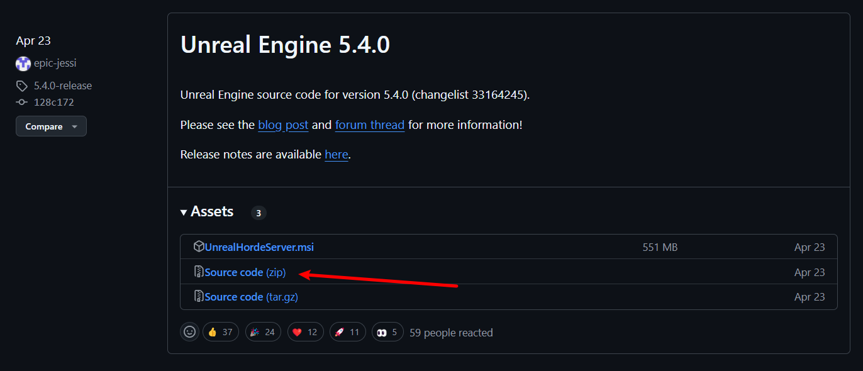Toggle the rocket reaction (11)
Image resolution: width=863 pixels, height=371 pixels.
pos(348,332)
